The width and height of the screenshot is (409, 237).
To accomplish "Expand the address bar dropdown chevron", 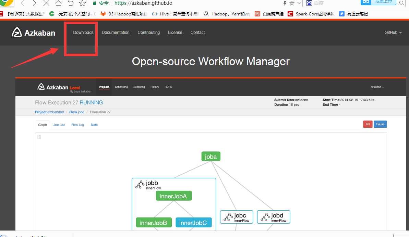I will coord(299,3).
